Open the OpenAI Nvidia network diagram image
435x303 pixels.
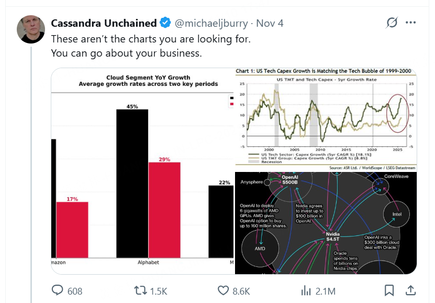click(326, 223)
